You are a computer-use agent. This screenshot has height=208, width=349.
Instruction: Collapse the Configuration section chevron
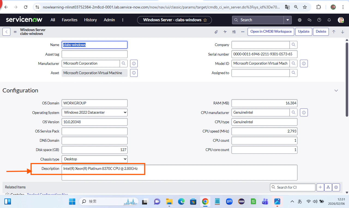pyautogui.click(x=336, y=91)
